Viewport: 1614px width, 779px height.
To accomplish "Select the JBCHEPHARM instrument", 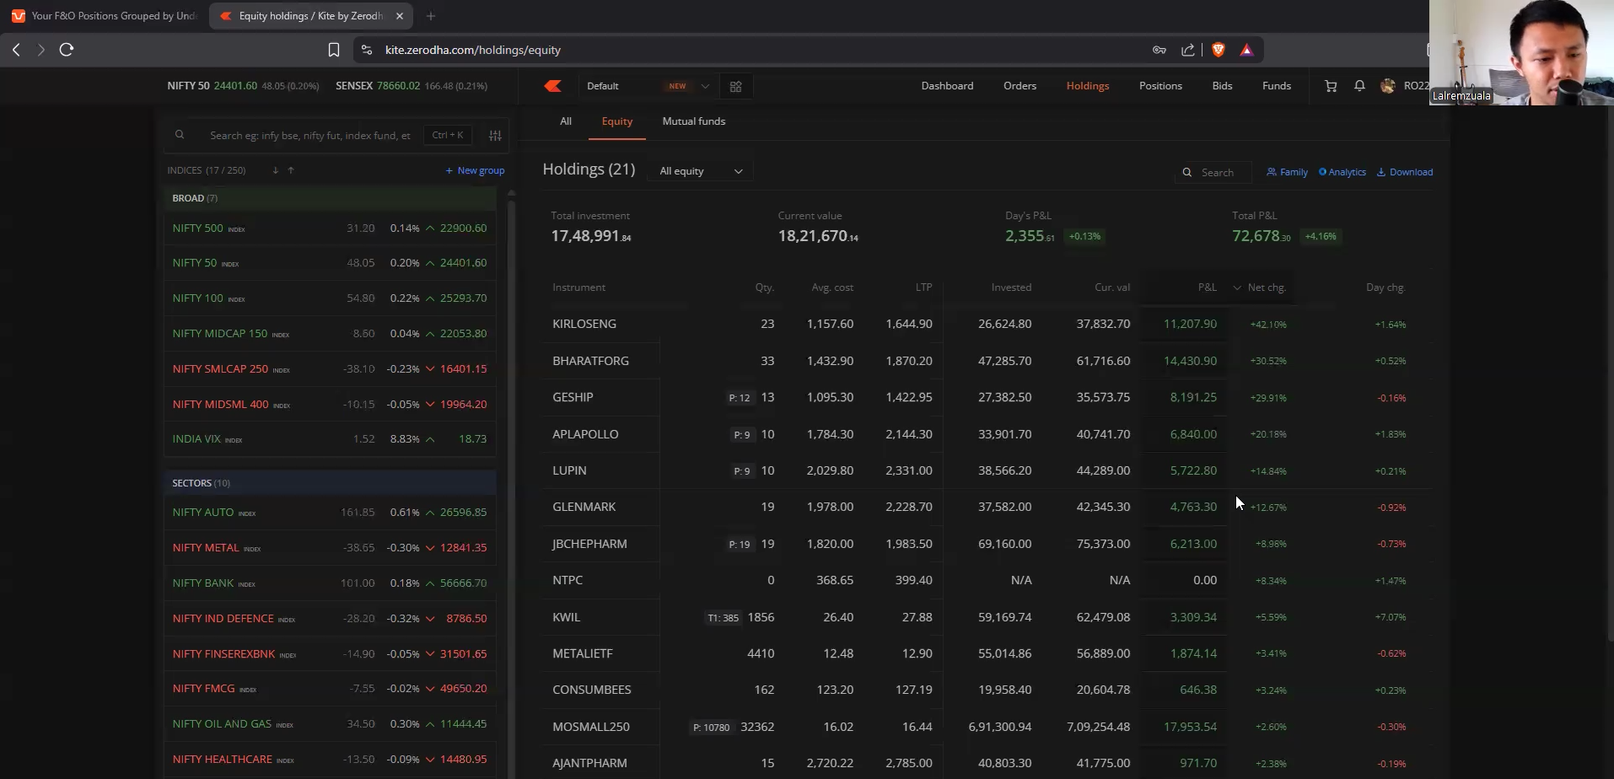I will click(x=589, y=544).
